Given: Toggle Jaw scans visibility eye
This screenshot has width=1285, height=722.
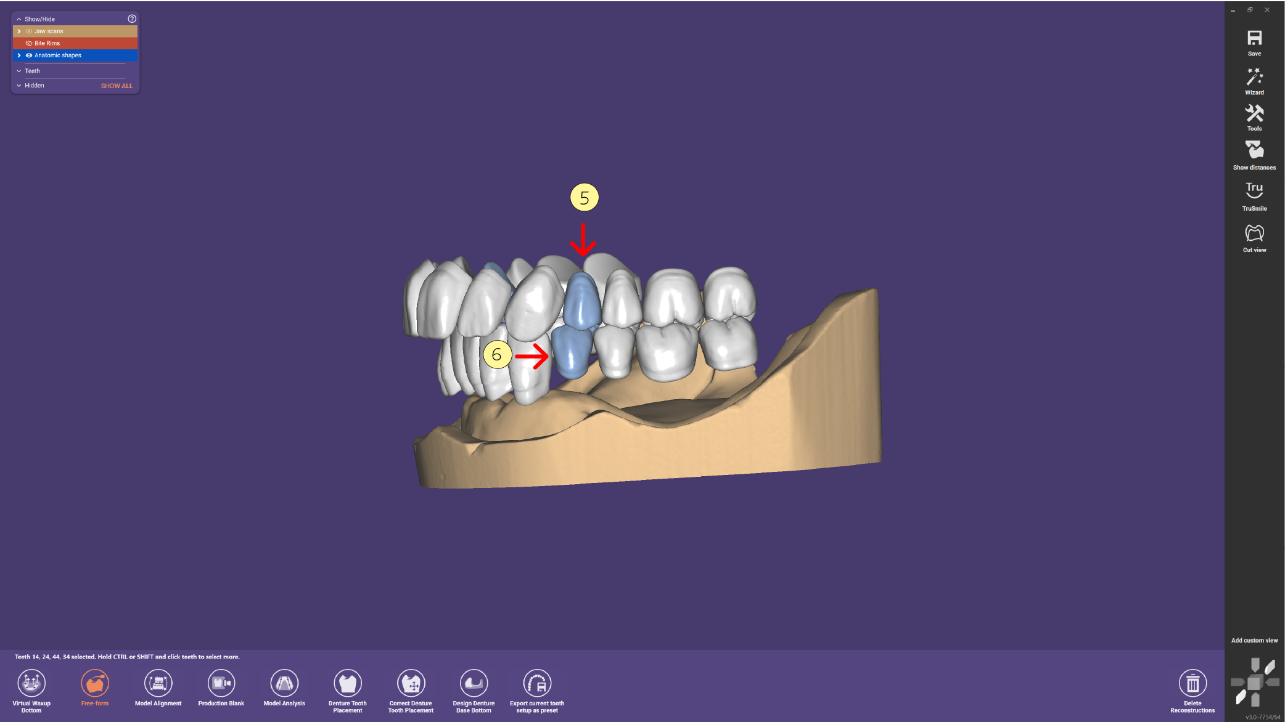Looking at the screenshot, I should tap(28, 31).
